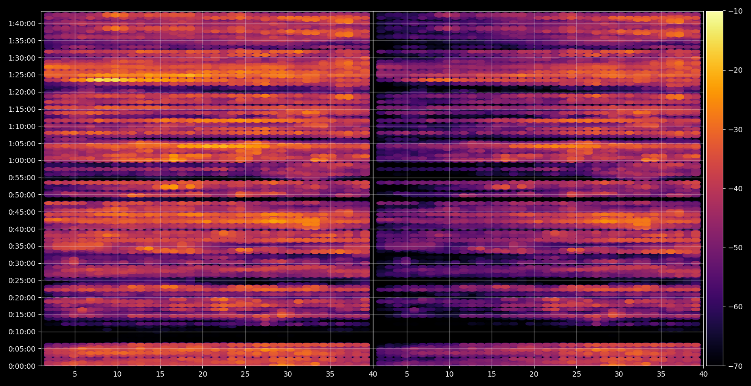
Task: Click x-axis tick 25 under left heatmap
Action: point(245,375)
